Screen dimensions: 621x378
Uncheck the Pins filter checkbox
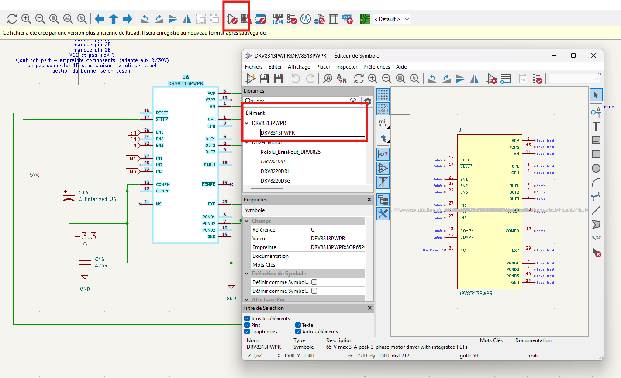click(x=247, y=325)
